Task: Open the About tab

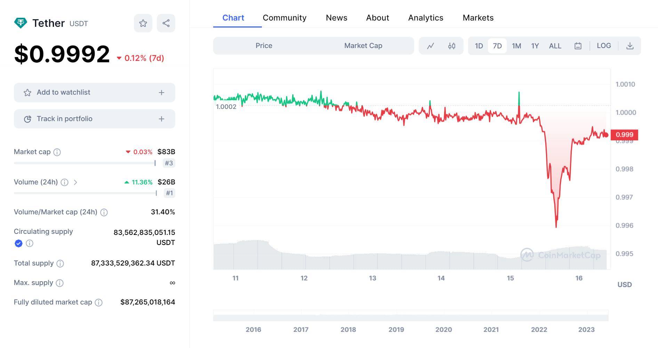Action: [377, 18]
